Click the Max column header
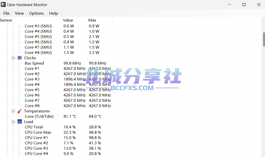 click(99, 20)
